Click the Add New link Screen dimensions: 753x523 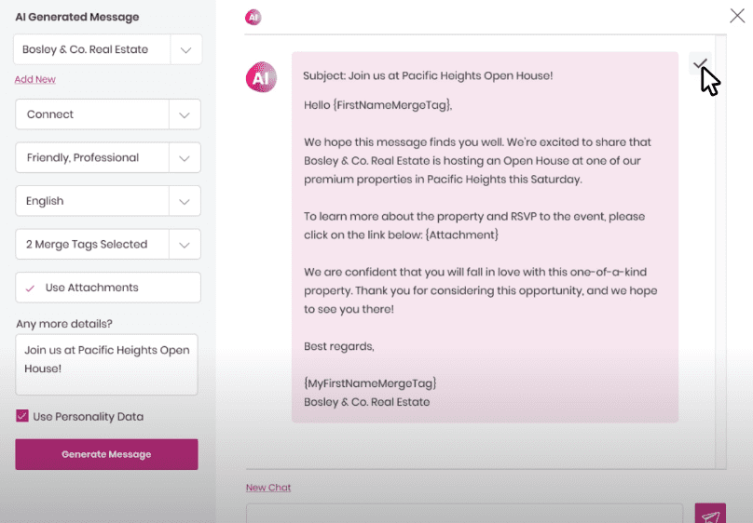(35, 80)
